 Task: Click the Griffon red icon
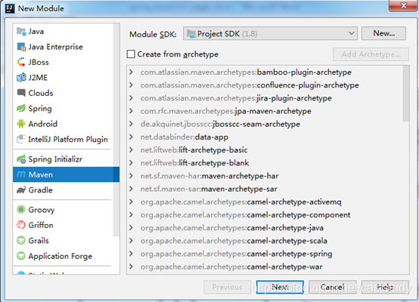coord(21,225)
